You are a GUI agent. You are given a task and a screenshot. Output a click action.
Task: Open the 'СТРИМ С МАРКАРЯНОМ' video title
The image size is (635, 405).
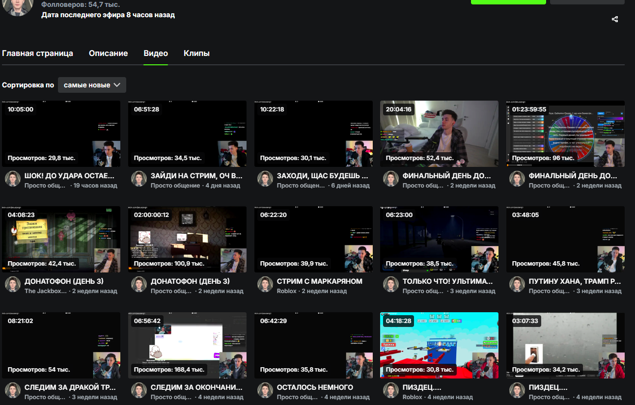(319, 281)
